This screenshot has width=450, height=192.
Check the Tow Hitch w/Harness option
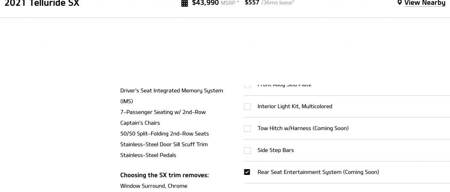tap(247, 128)
